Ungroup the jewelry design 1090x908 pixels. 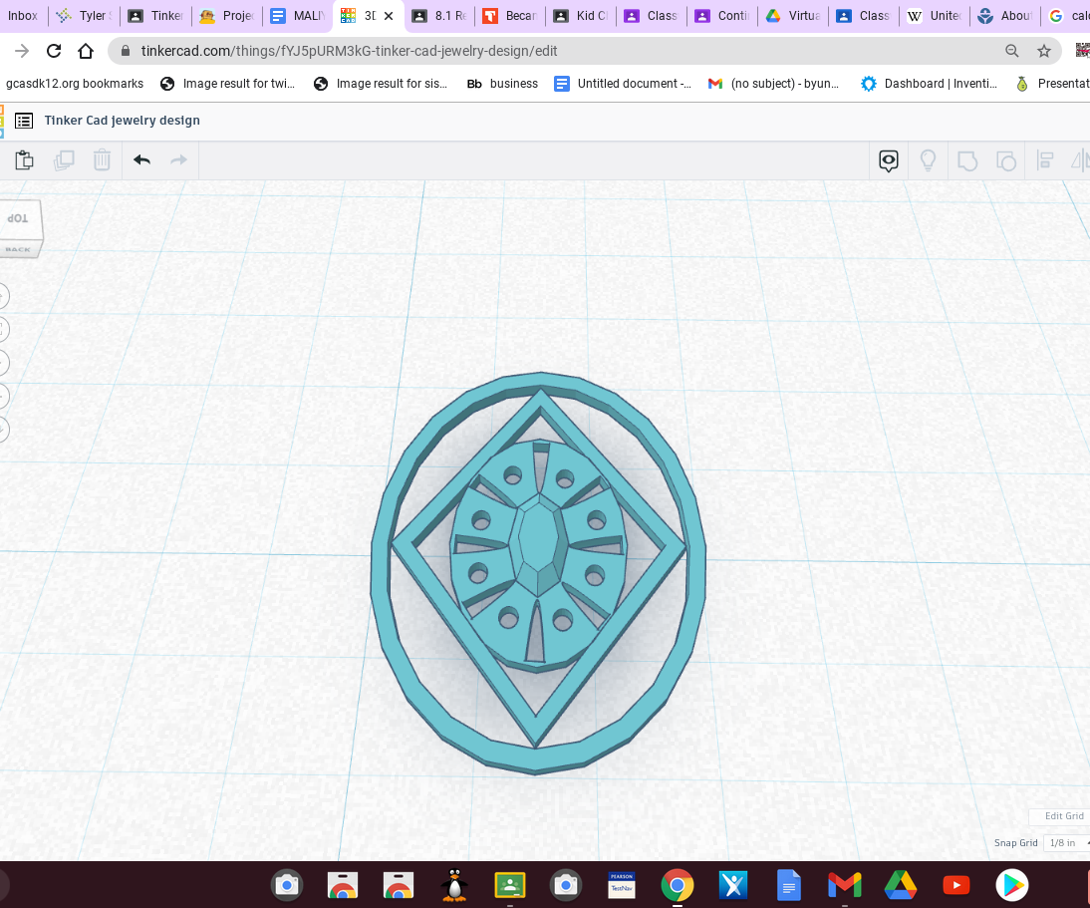(1006, 160)
